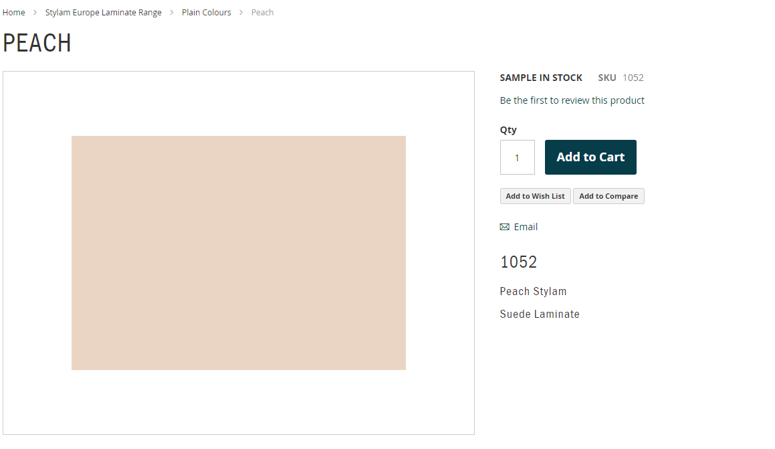The width and height of the screenshot is (775, 449).
Task: Click the Peach breadcrumb text
Action: 262,12
